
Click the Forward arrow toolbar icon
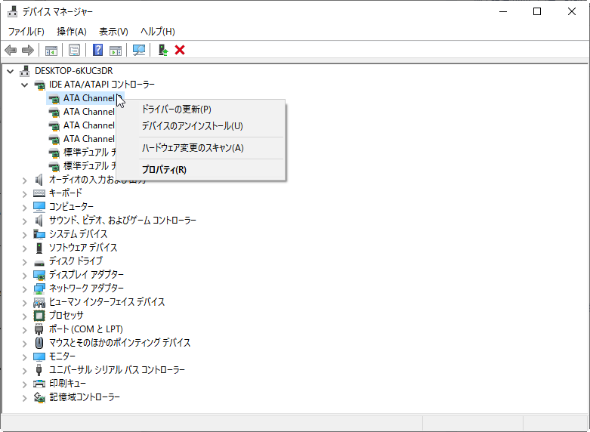(28, 50)
